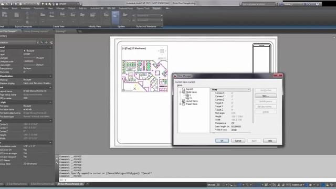This screenshot has height=189, width=336.
Task: Open the View ribbon tab
Action: click(x=50, y=8)
